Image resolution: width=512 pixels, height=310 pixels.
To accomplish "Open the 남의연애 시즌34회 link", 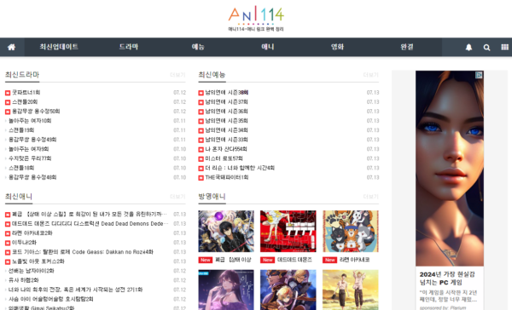I will [226, 130].
